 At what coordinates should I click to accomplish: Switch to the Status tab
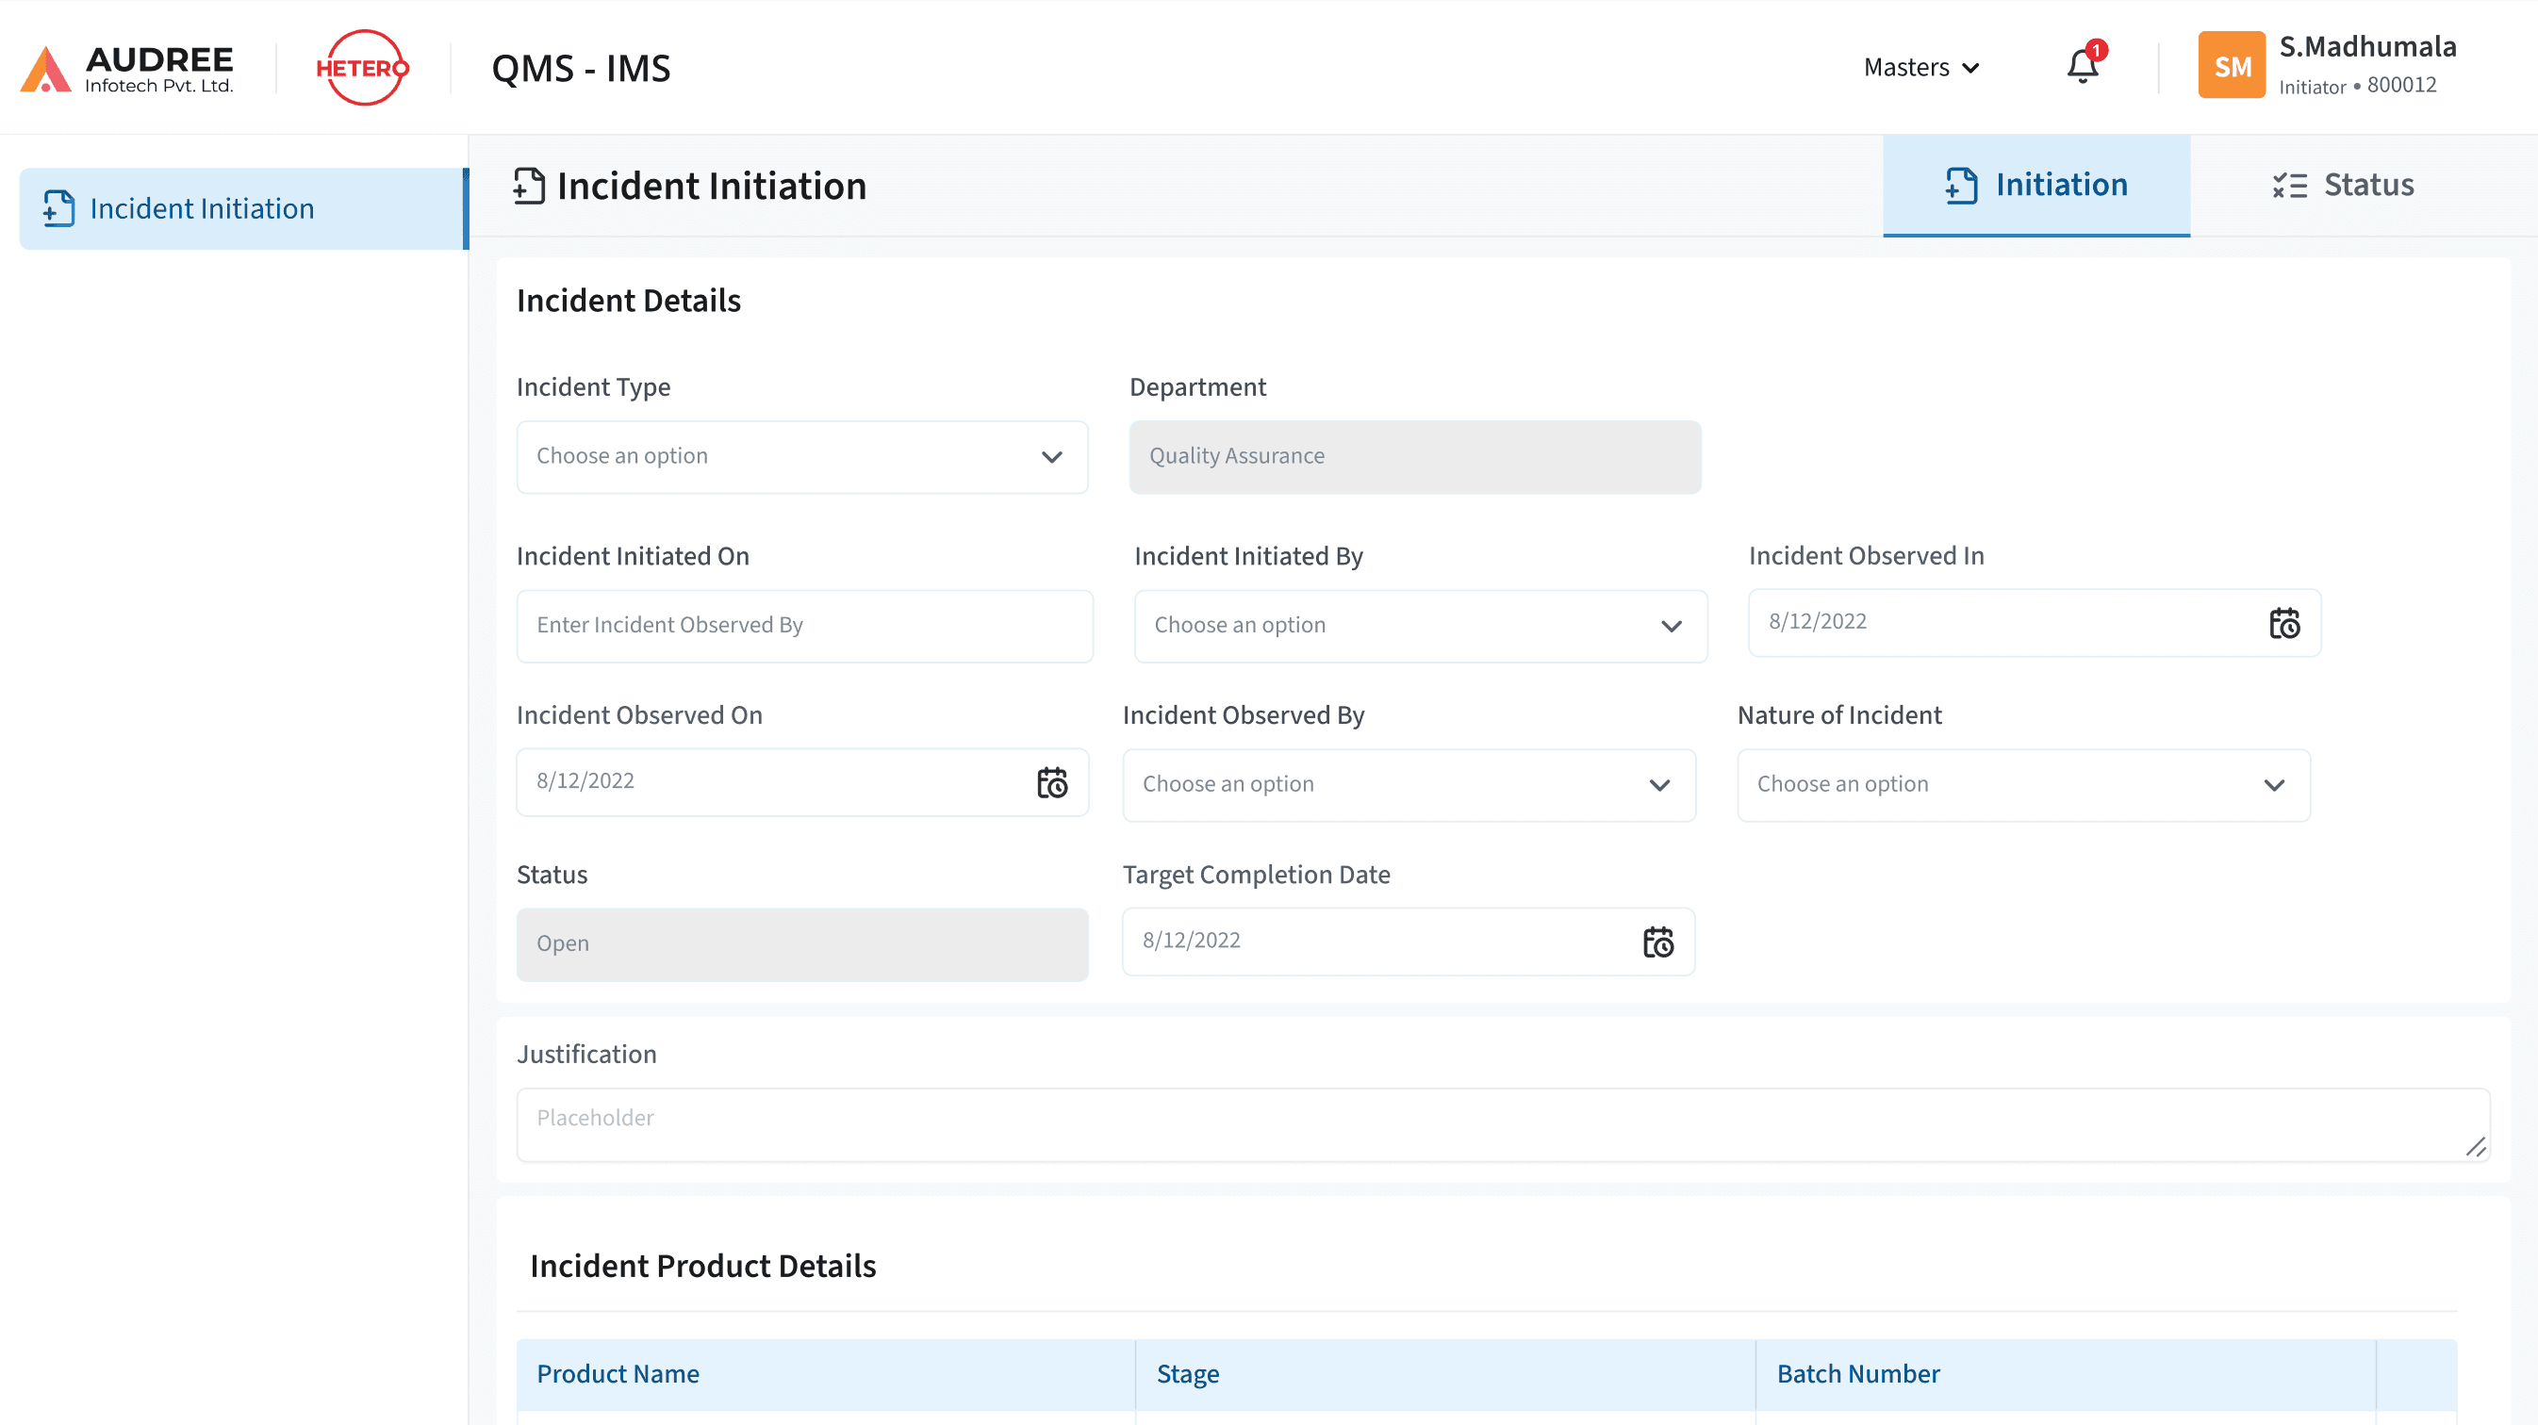pyautogui.click(x=2343, y=184)
